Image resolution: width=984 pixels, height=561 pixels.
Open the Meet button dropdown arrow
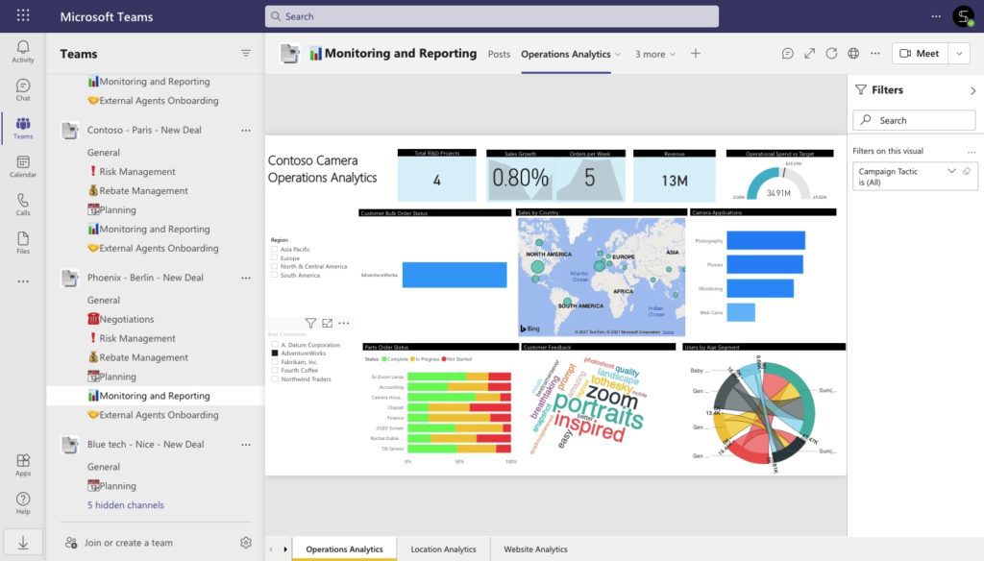(960, 54)
